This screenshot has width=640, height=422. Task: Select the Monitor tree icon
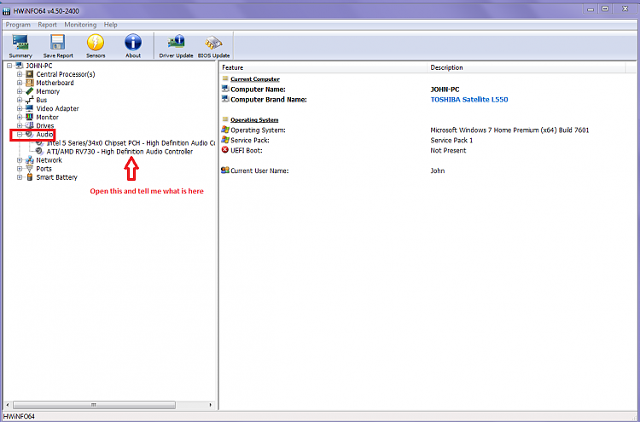[x=29, y=117]
